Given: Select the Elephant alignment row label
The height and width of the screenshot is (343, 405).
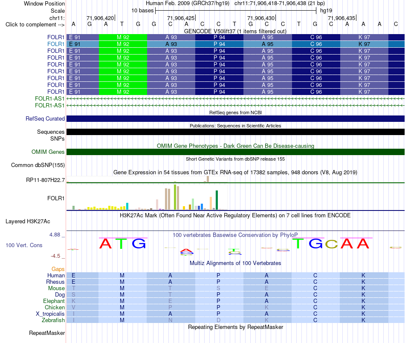Looking at the screenshot, I should (54, 301).
